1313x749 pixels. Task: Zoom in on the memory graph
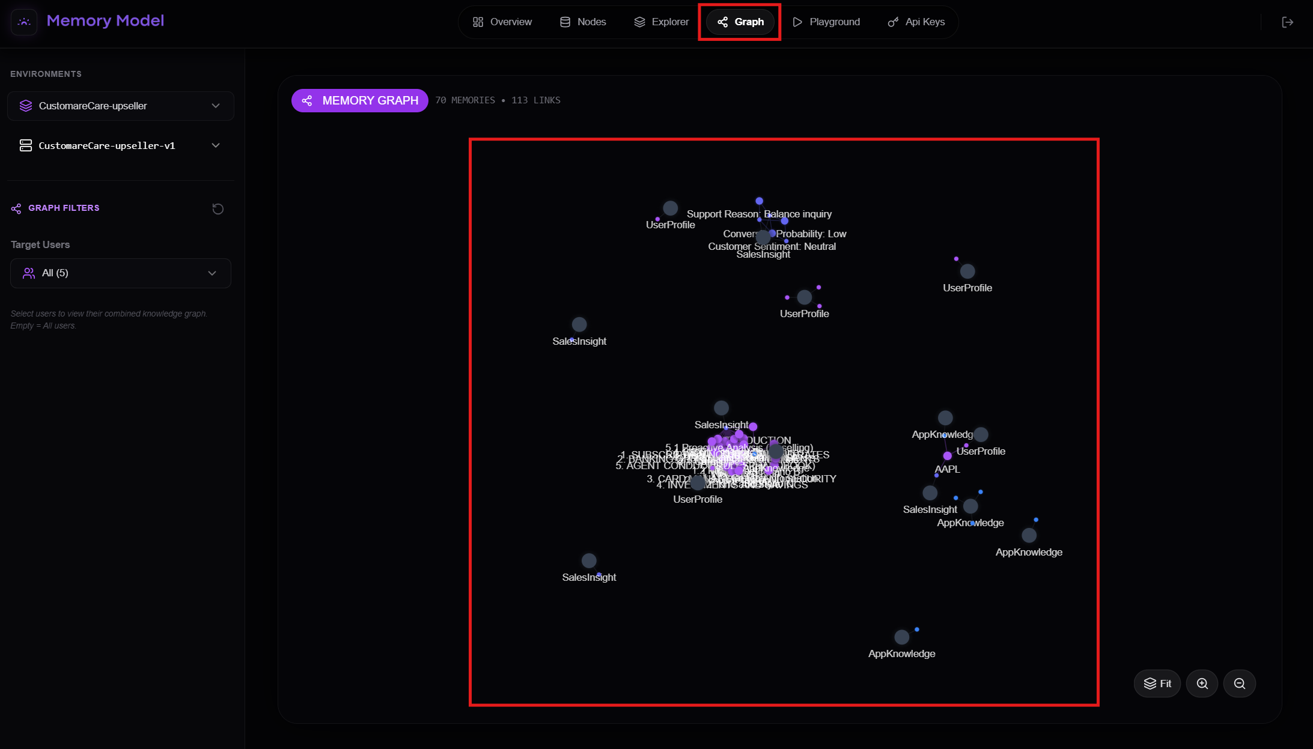point(1202,684)
